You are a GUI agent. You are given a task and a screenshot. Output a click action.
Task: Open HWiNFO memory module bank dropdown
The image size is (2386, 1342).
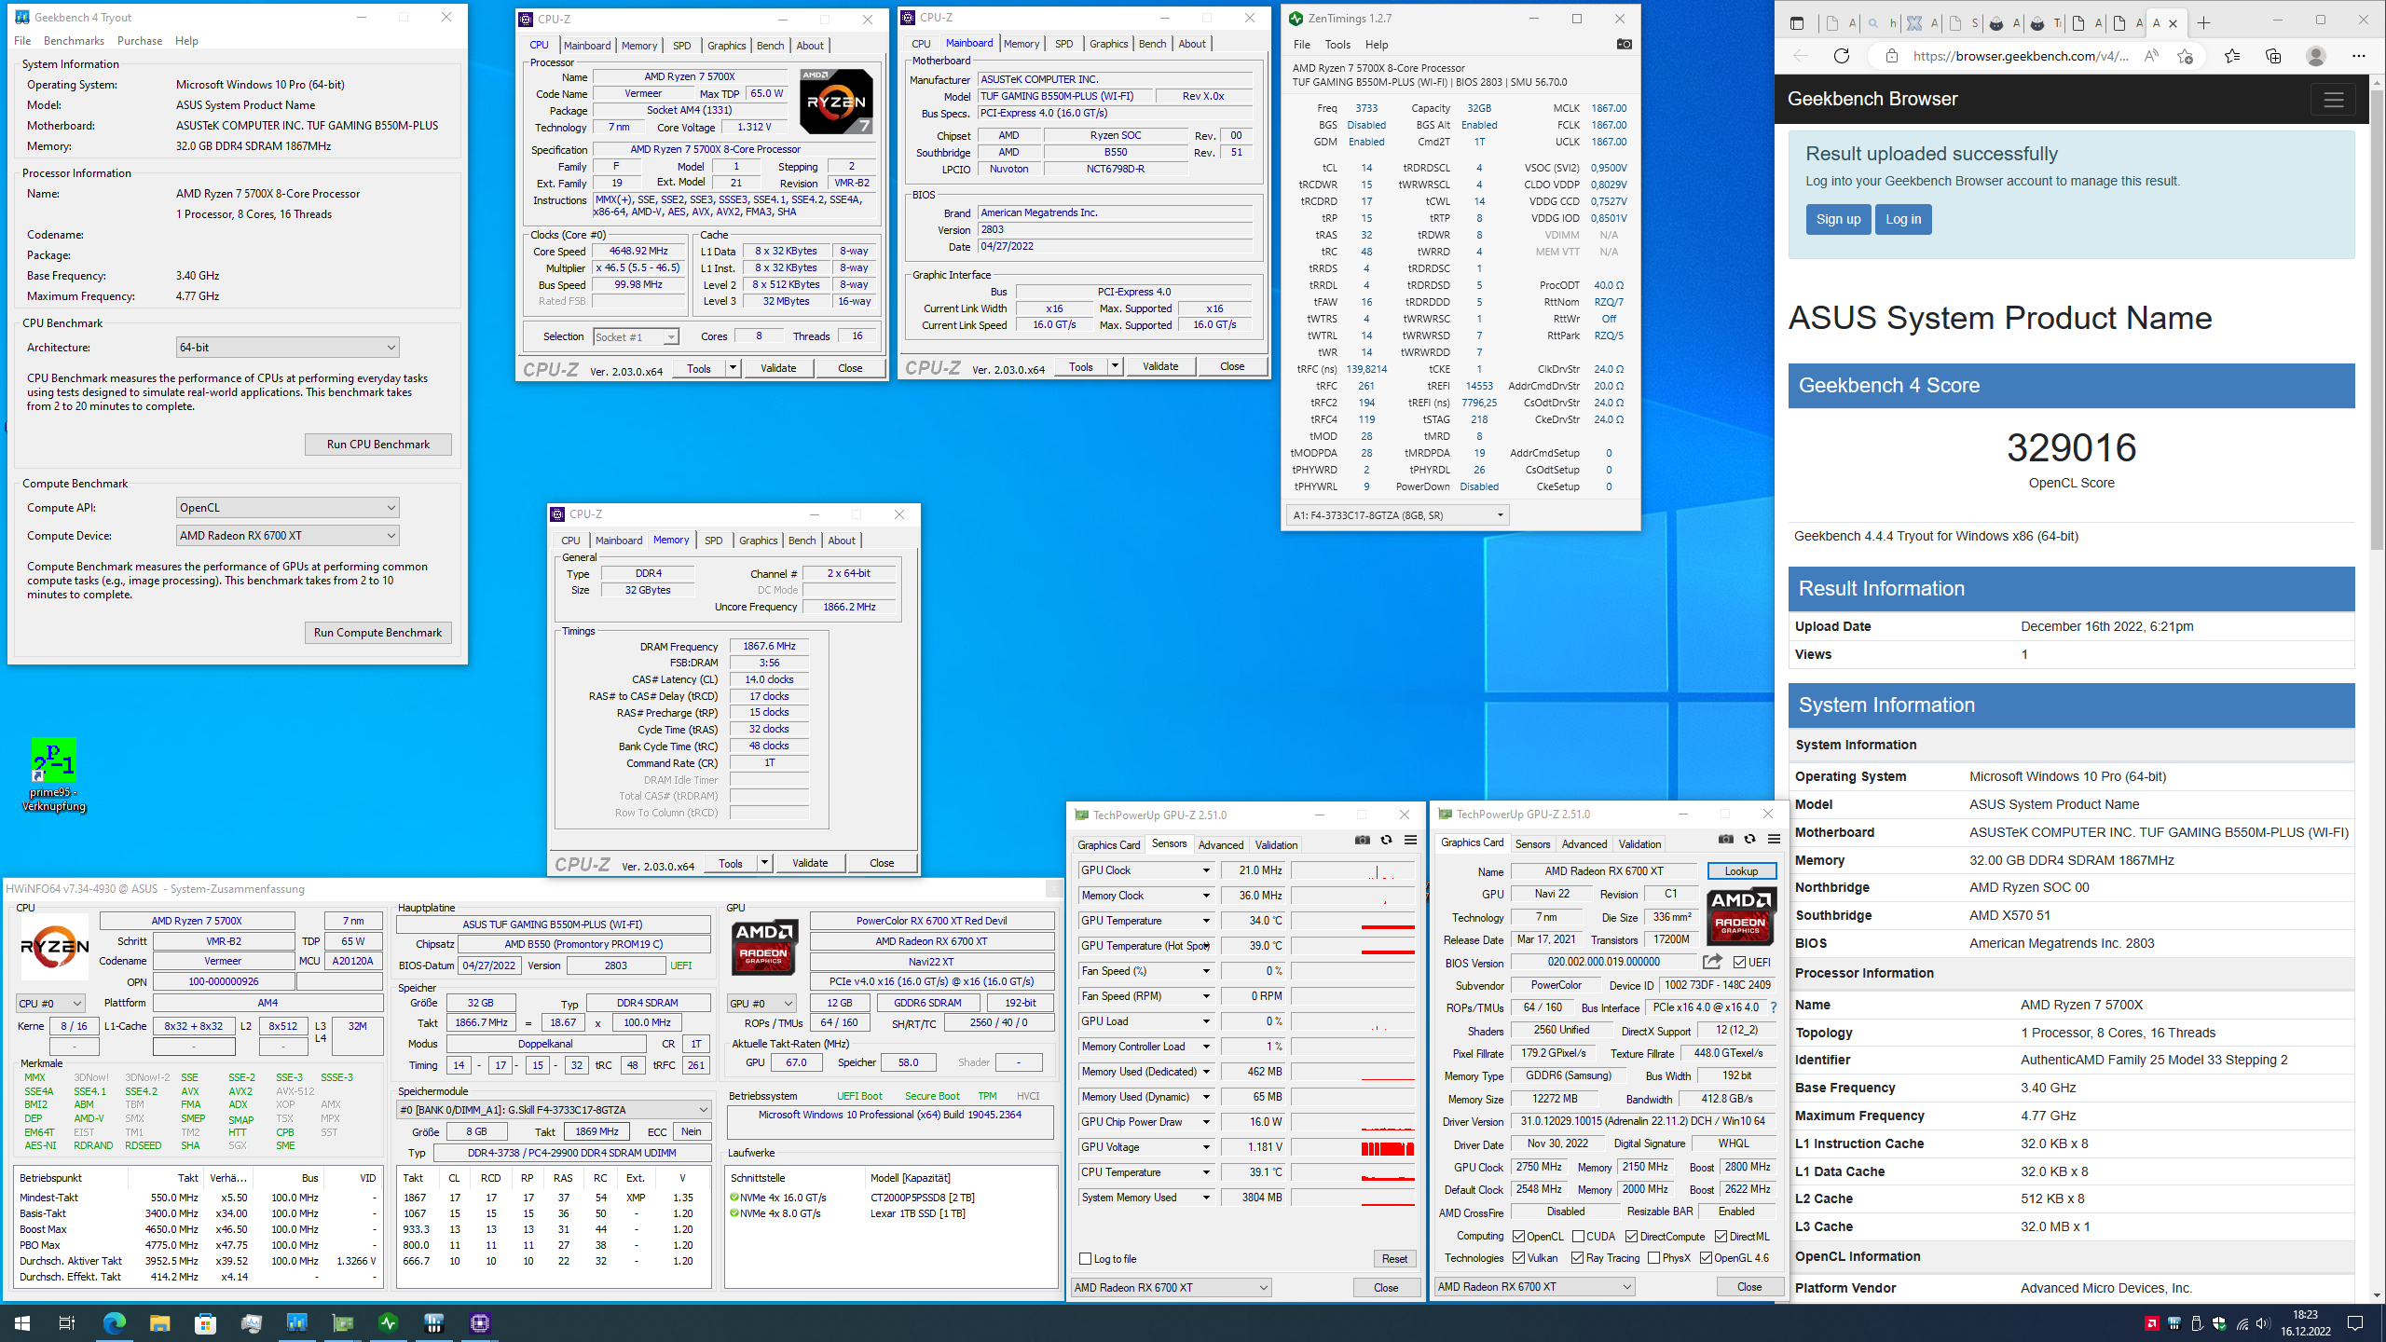click(554, 1109)
